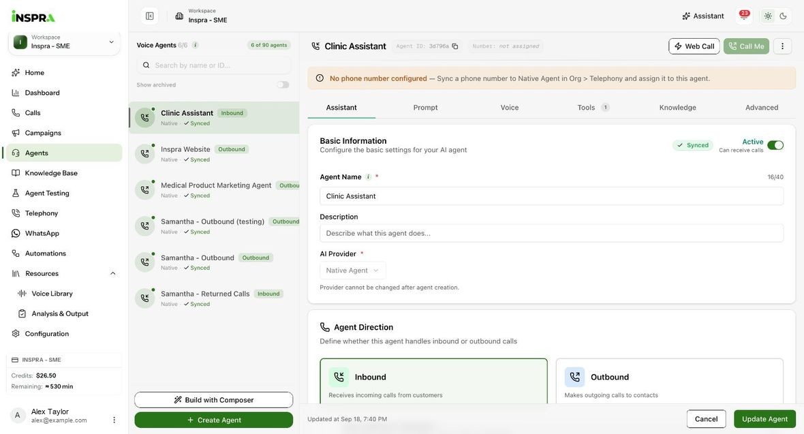The image size is (804, 434).
Task: Open the more options kebab menu
Action: click(782, 46)
